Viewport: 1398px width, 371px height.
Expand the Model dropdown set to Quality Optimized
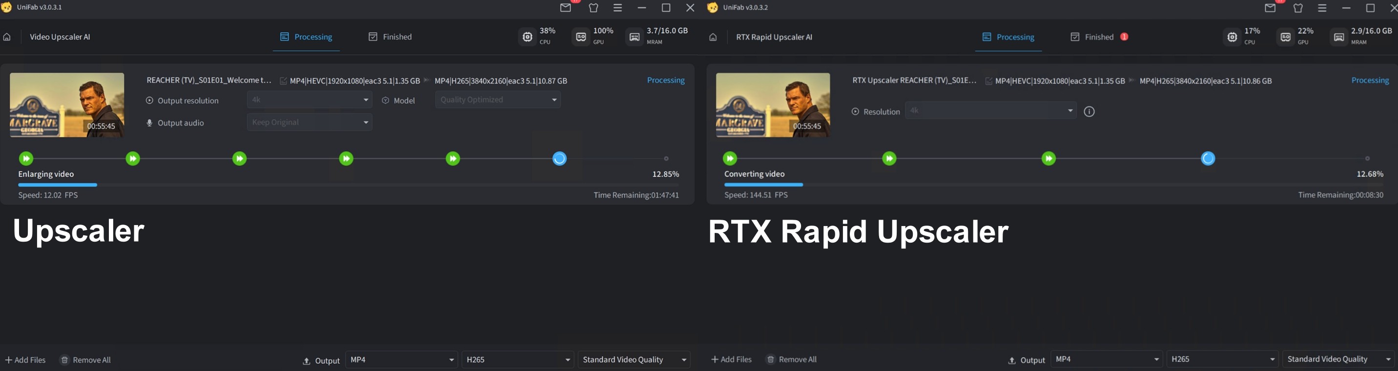498,100
